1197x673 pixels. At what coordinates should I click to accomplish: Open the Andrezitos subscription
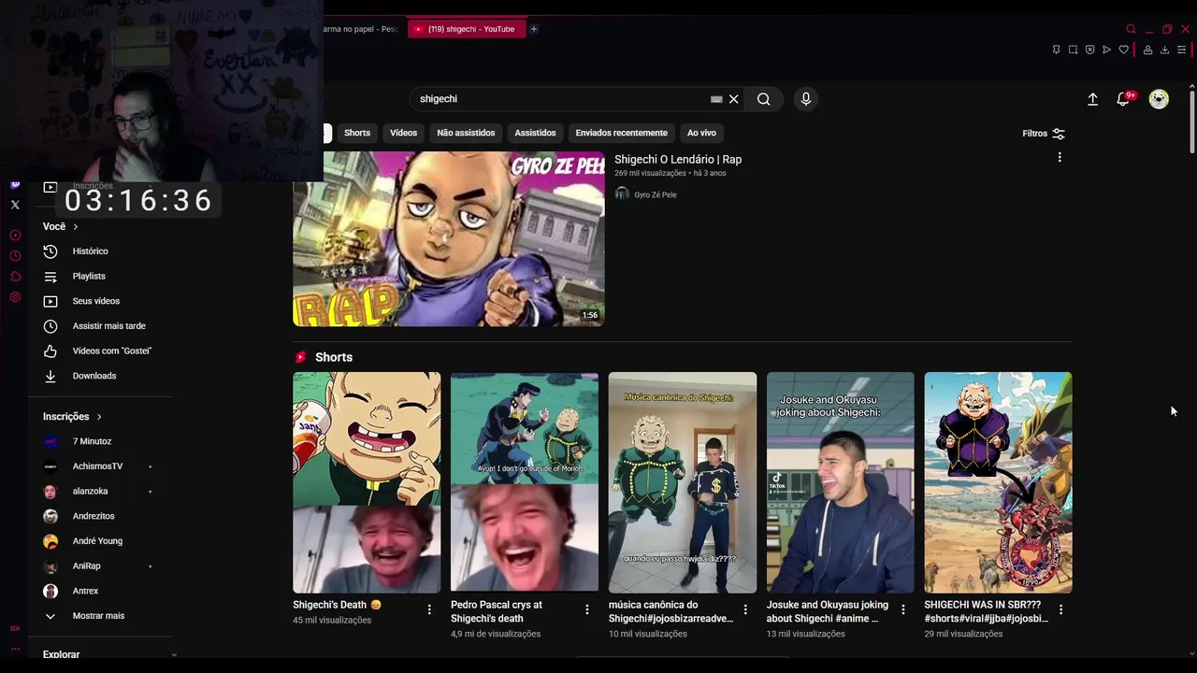pos(94,516)
